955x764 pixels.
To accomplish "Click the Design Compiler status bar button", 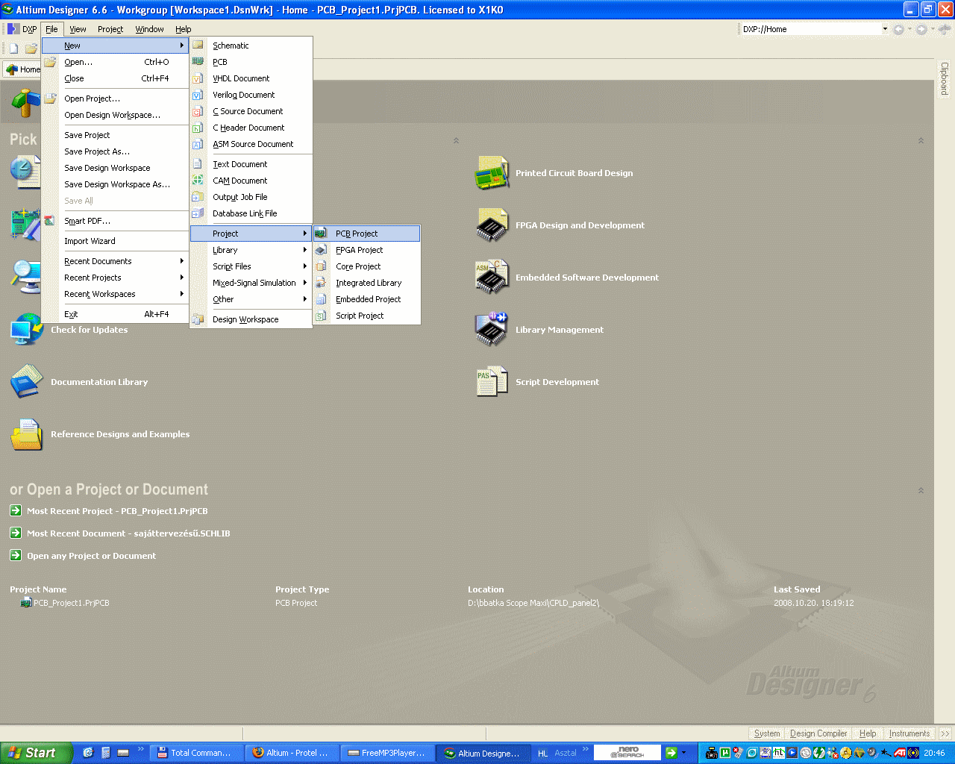I will (x=818, y=733).
